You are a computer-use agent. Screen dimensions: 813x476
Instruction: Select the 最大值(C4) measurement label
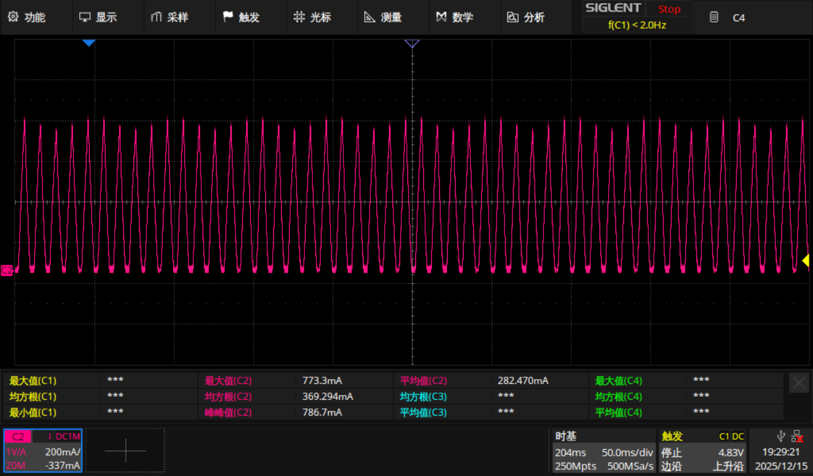click(618, 381)
